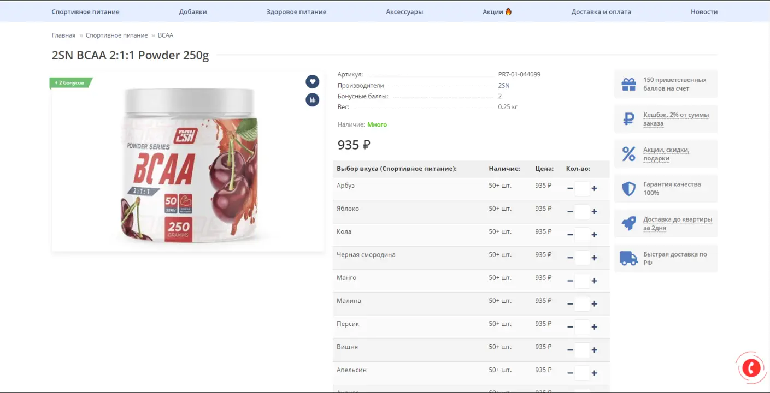Increase quantity for Вишня flavor
The height and width of the screenshot is (393, 770).
(x=594, y=350)
